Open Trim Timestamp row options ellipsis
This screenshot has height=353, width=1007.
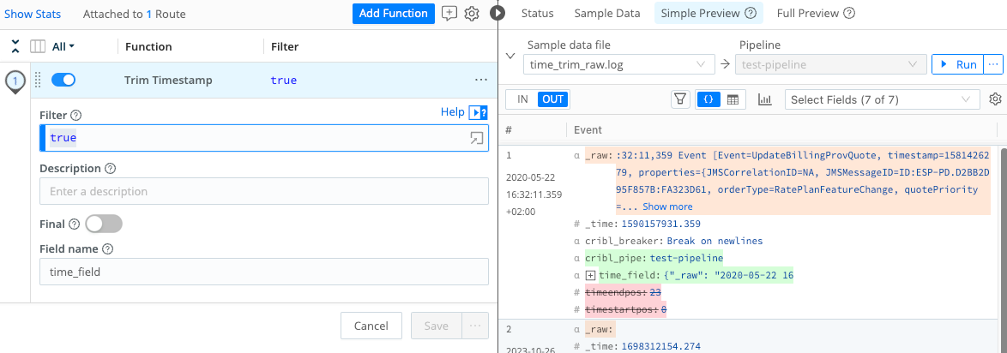coord(481,81)
